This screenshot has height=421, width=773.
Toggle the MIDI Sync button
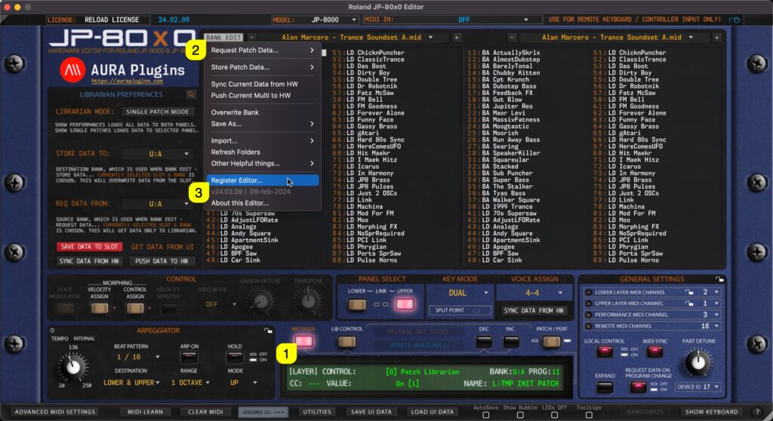(654, 352)
